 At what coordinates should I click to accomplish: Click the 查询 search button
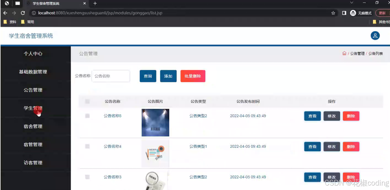pyautogui.click(x=148, y=76)
